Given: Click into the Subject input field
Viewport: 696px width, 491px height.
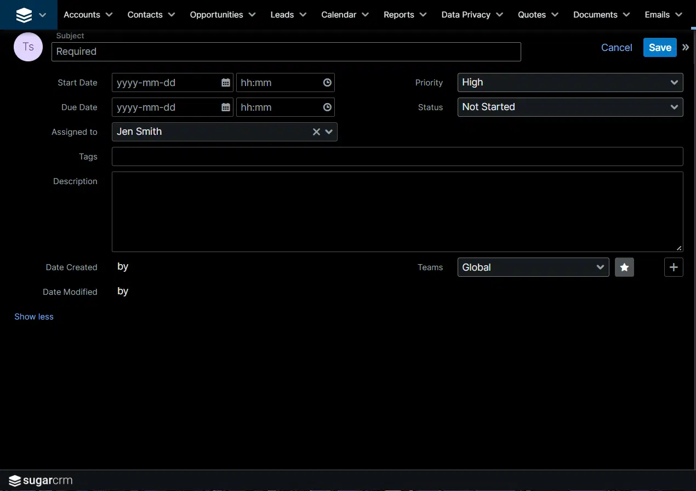Looking at the screenshot, I should click(286, 52).
